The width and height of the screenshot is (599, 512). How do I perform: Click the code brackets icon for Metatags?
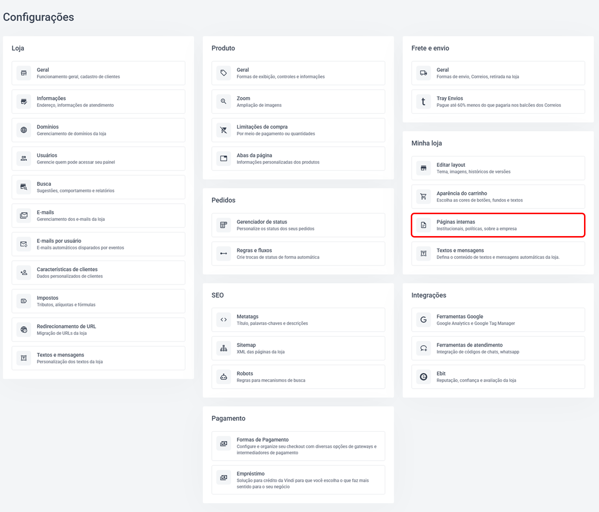click(224, 320)
